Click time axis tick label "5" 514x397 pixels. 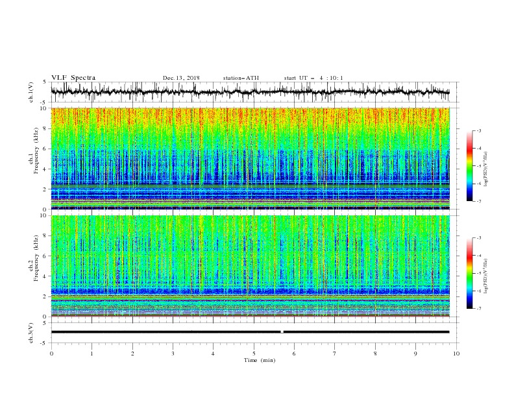tap(254, 354)
